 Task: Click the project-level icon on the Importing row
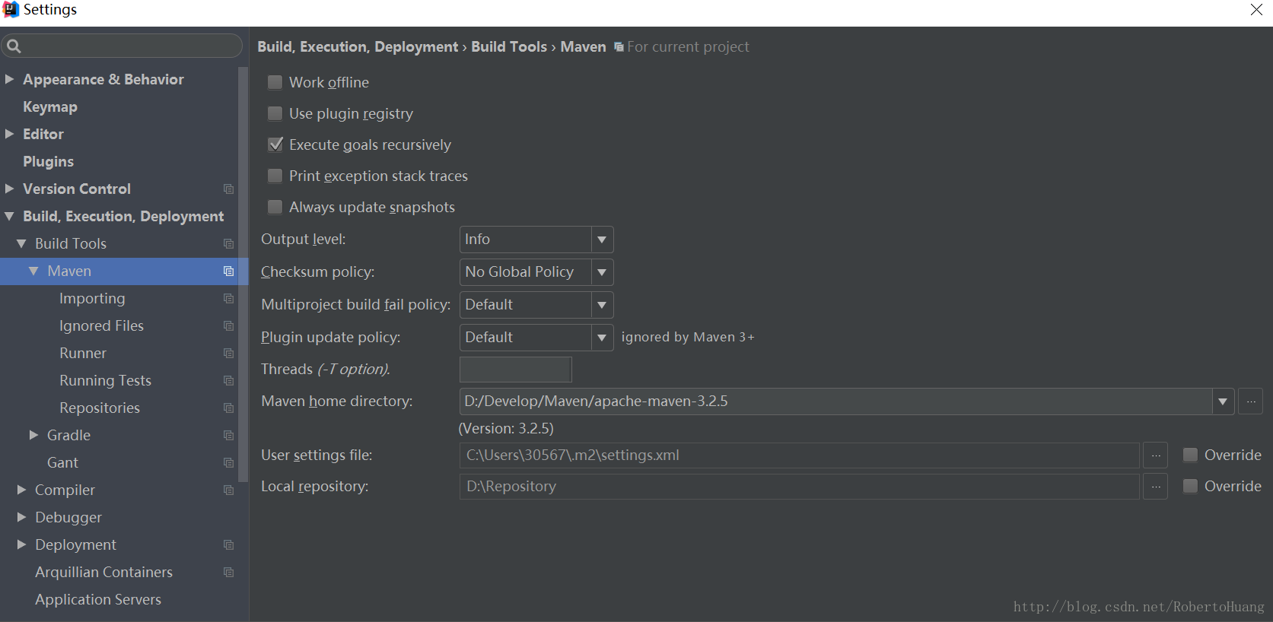pyautogui.click(x=228, y=298)
